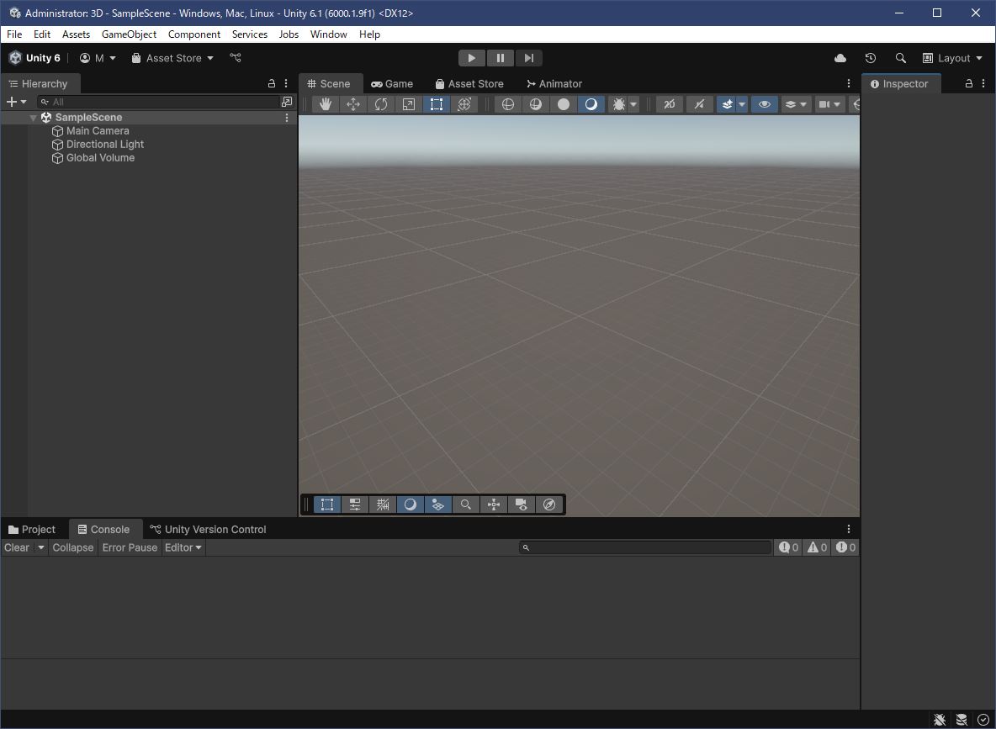This screenshot has width=996, height=729.
Task: Toggle Collapse in the Console
Action: coord(73,547)
